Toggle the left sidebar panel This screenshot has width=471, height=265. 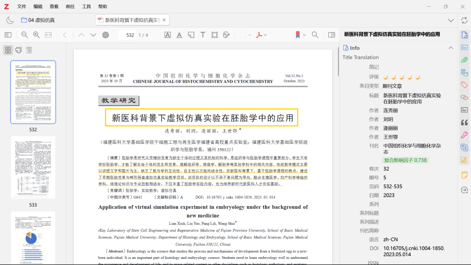tap(8, 35)
